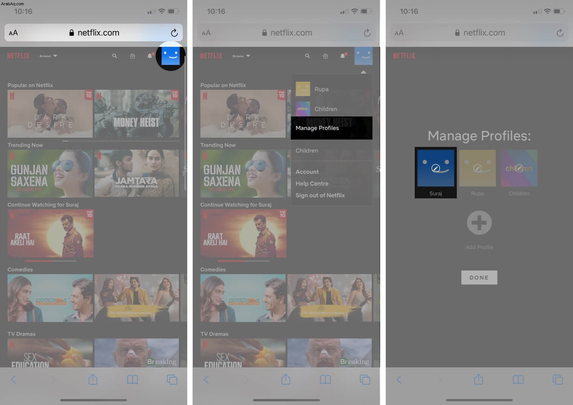Switch to the Children profile with the colorful avatar
This screenshot has height=405, width=573.
coord(316,109)
